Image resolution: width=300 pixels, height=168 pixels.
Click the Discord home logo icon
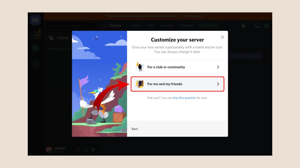[x=35, y=20]
